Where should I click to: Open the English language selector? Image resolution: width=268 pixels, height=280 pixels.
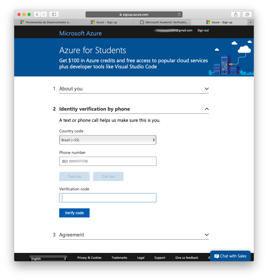click(x=48, y=258)
